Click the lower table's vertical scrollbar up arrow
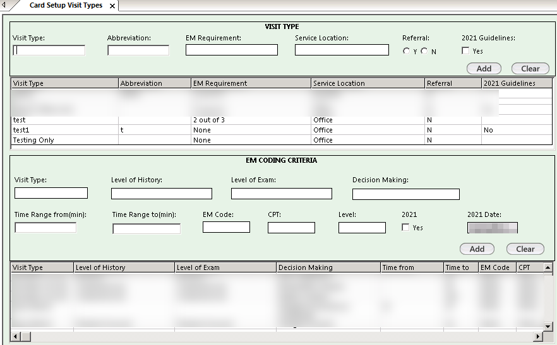557x345 pixels. (x=548, y=267)
